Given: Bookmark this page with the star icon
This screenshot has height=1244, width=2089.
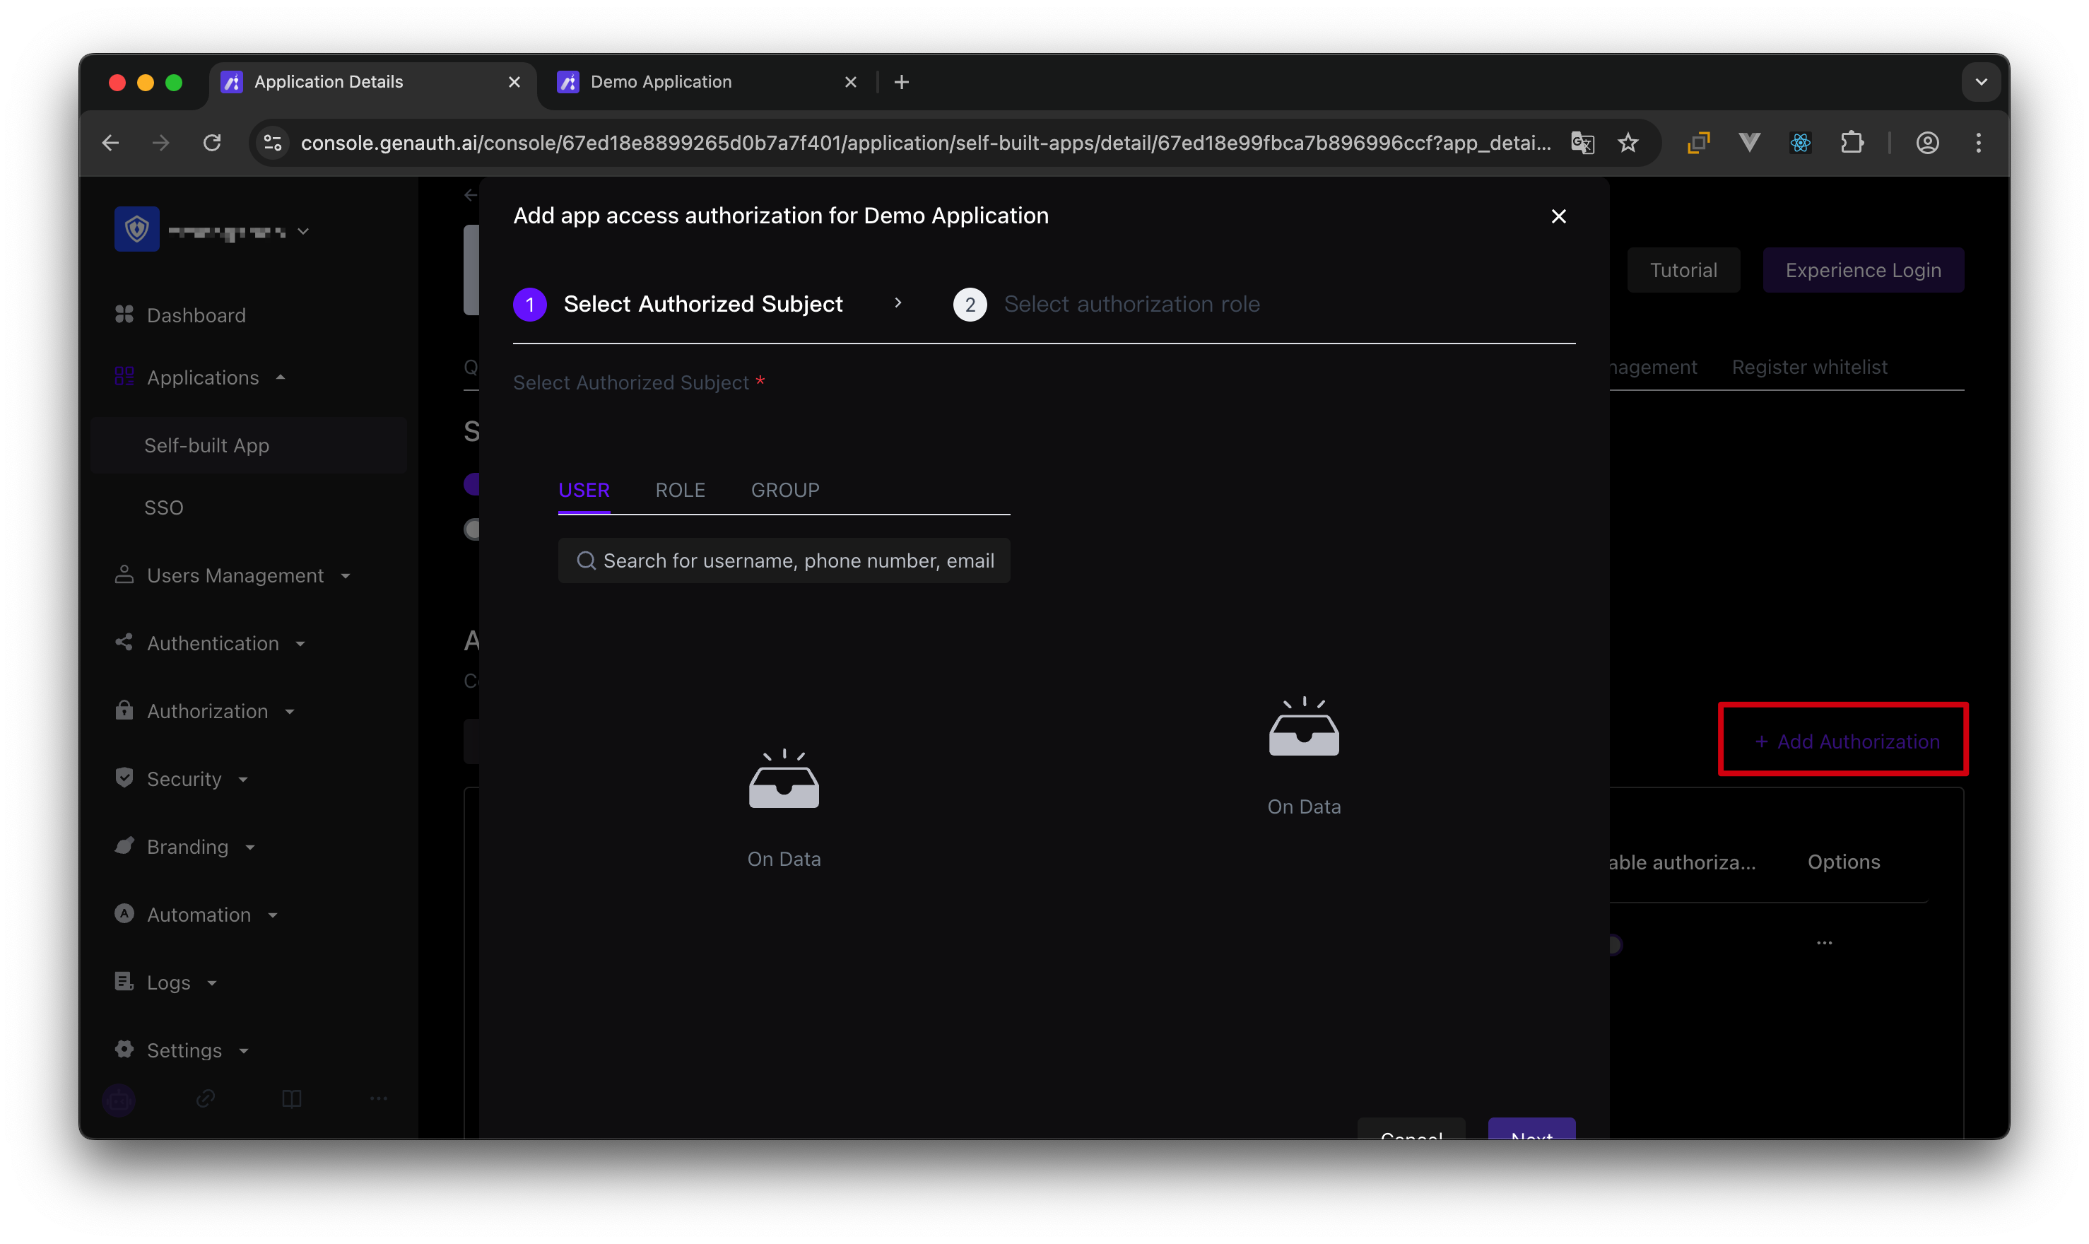Looking at the screenshot, I should (1628, 143).
